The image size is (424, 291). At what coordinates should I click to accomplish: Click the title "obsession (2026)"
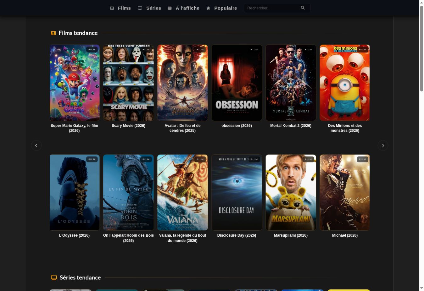coord(237,126)
